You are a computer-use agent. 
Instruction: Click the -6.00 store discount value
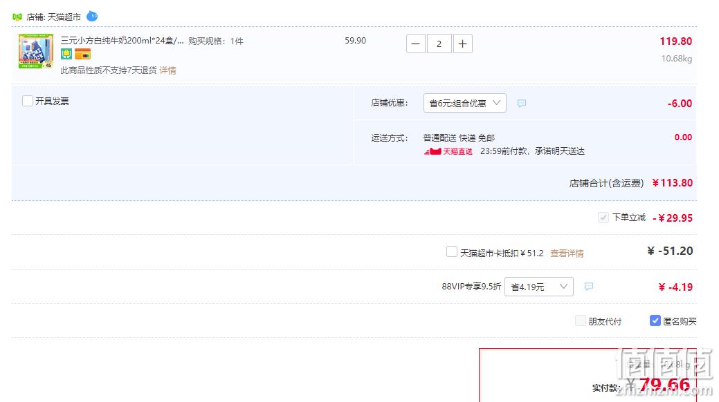[x=680, y=104]
